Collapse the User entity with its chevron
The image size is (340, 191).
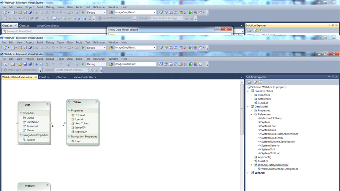[x=47, y=104]
